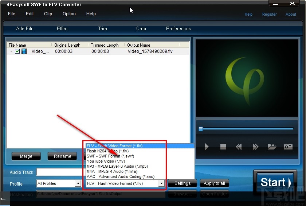
Task: Open the Effect tool
Action: tap(63, 28)
